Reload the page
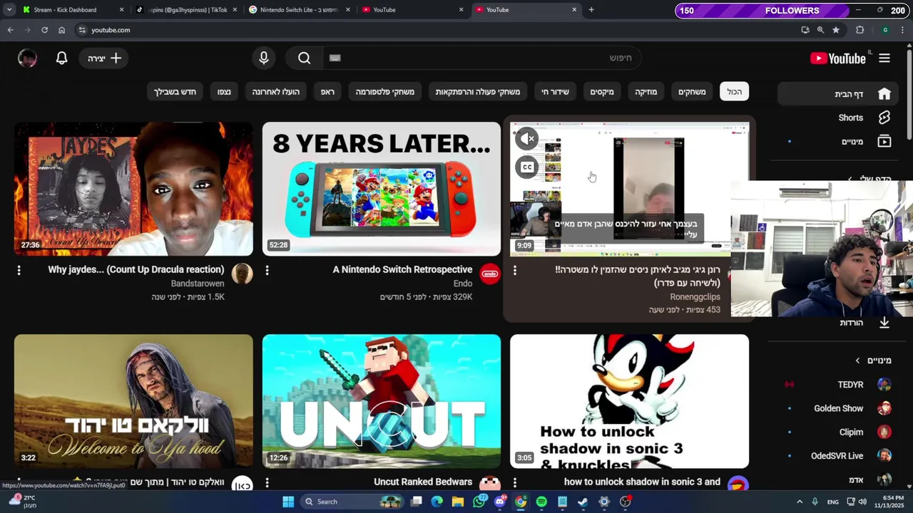The height and width of the screenshot is (513, 913). point(44,30)
